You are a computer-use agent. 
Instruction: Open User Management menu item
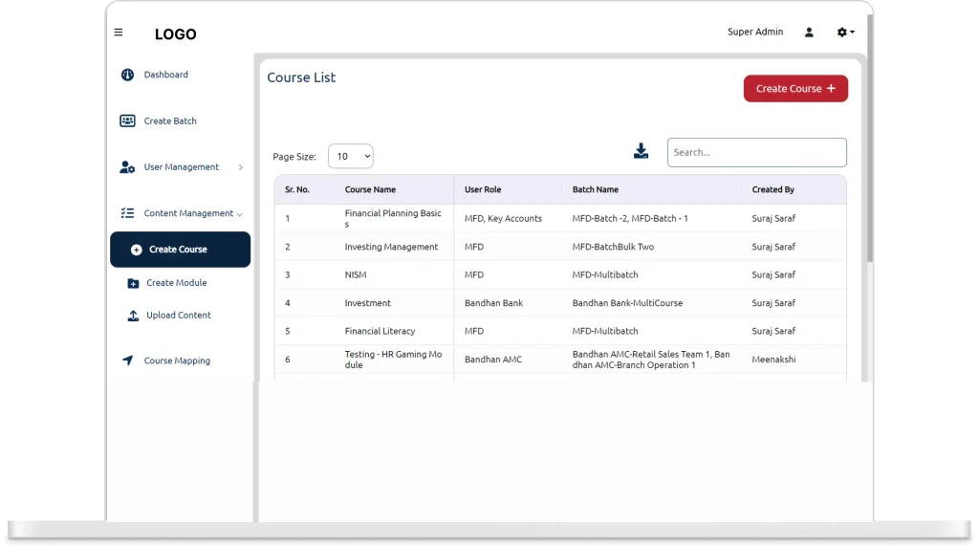pos(181,167)
